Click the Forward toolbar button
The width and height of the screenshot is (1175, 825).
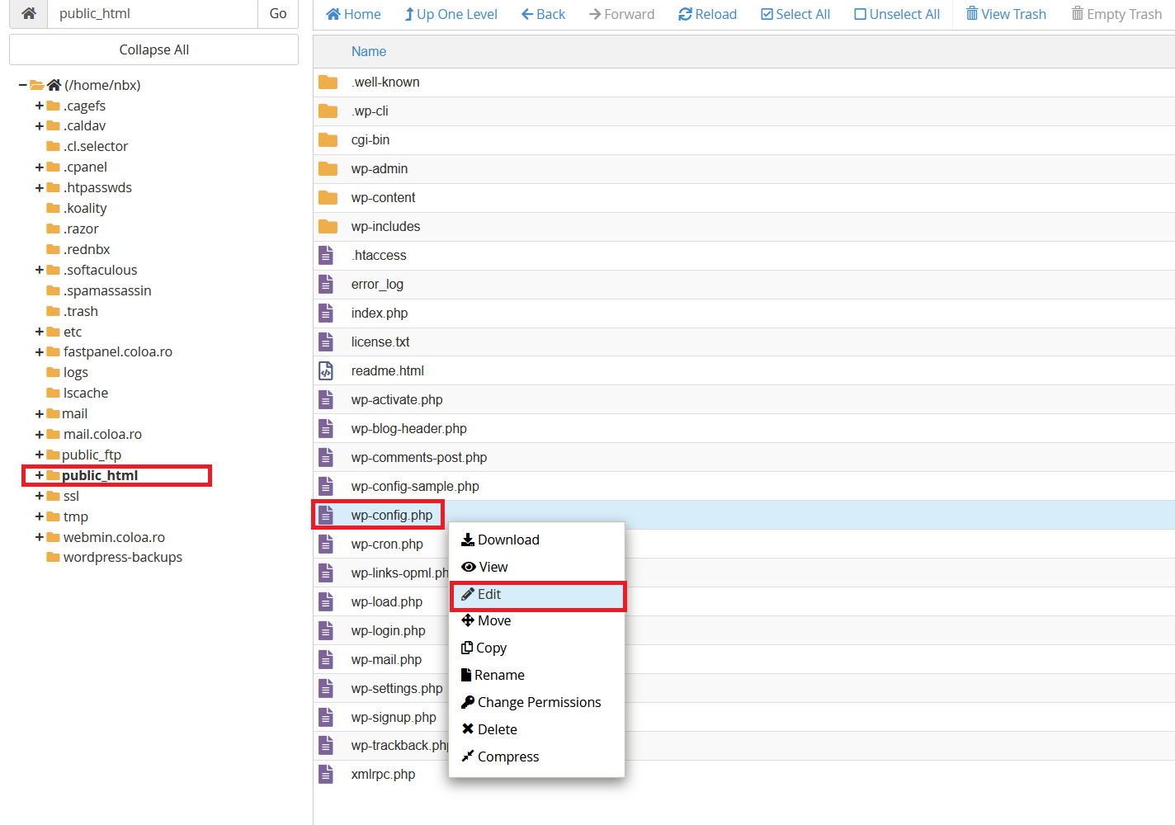click(621, 14)
